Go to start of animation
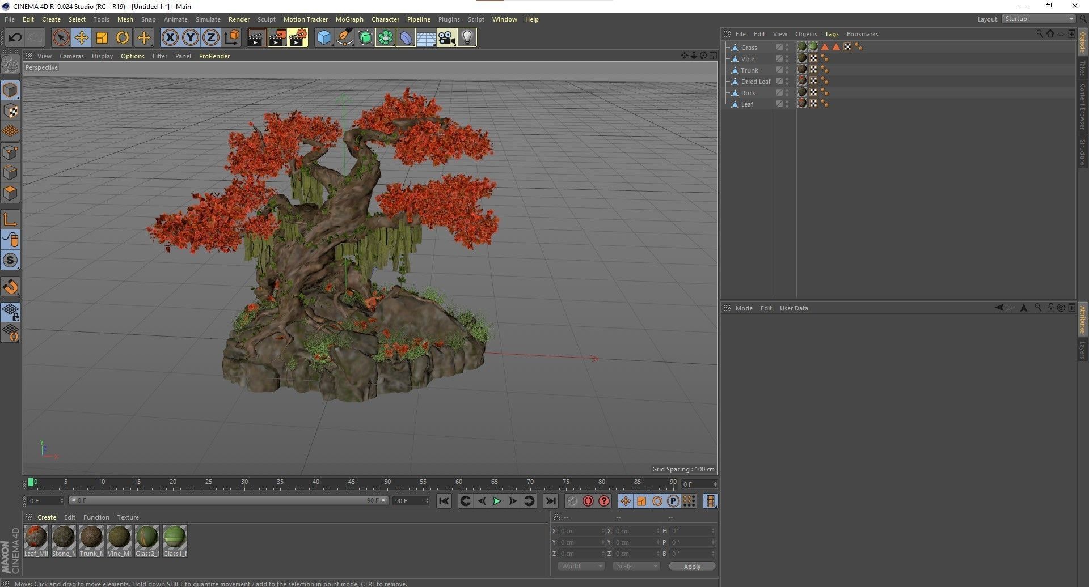1089x587 pixels. pyautogui.click(x=444, y=501)
